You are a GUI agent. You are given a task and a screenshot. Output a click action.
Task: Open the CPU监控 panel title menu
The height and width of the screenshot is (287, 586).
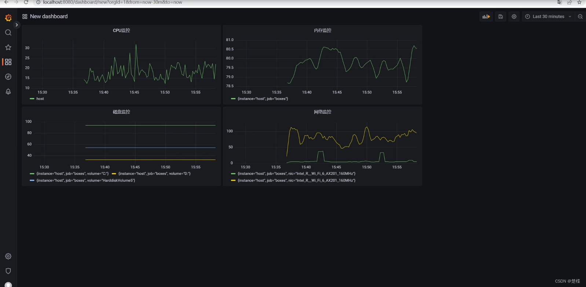point(121,30)
